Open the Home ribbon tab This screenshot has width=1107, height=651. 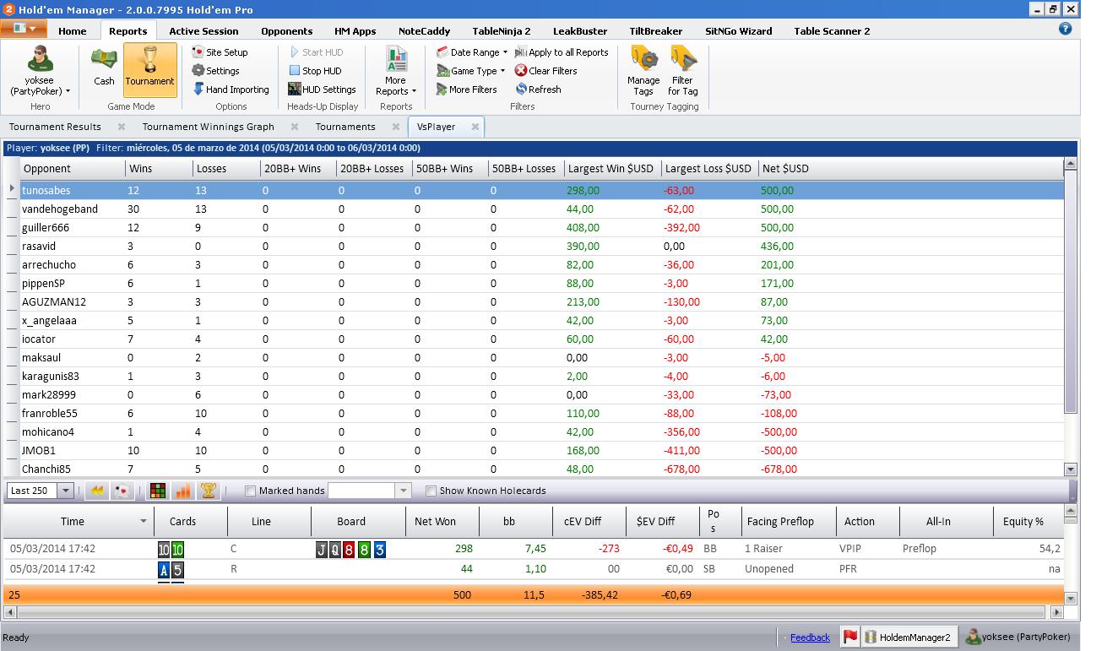point(73,31)
